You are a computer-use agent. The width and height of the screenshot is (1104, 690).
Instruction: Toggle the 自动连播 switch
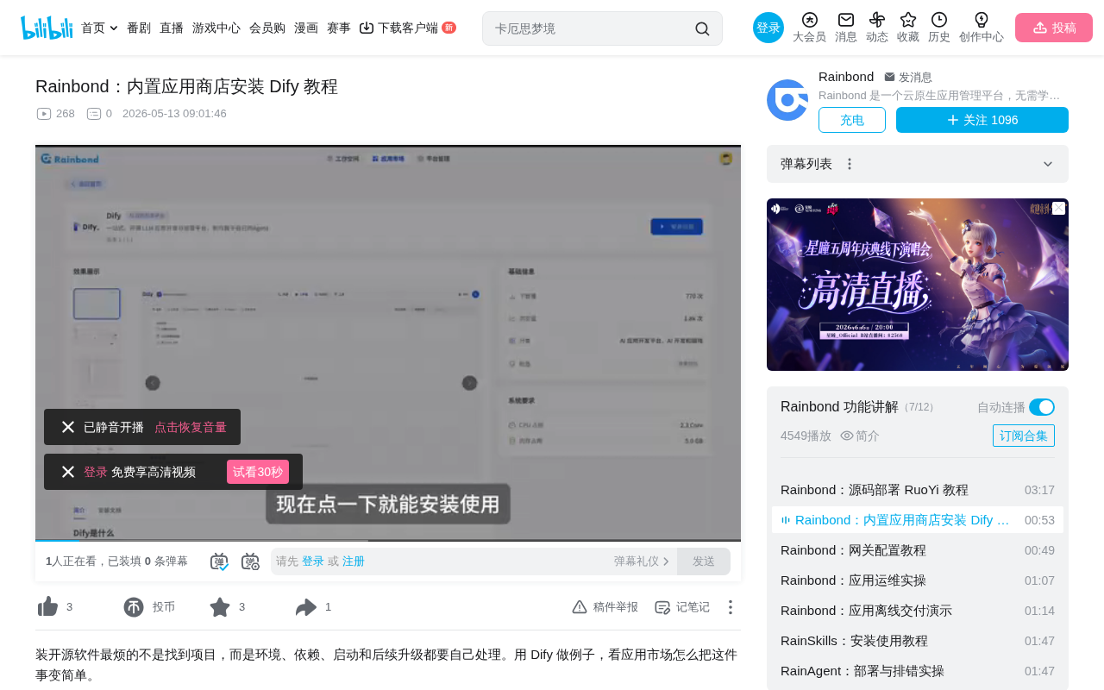tap(1042, 407)
